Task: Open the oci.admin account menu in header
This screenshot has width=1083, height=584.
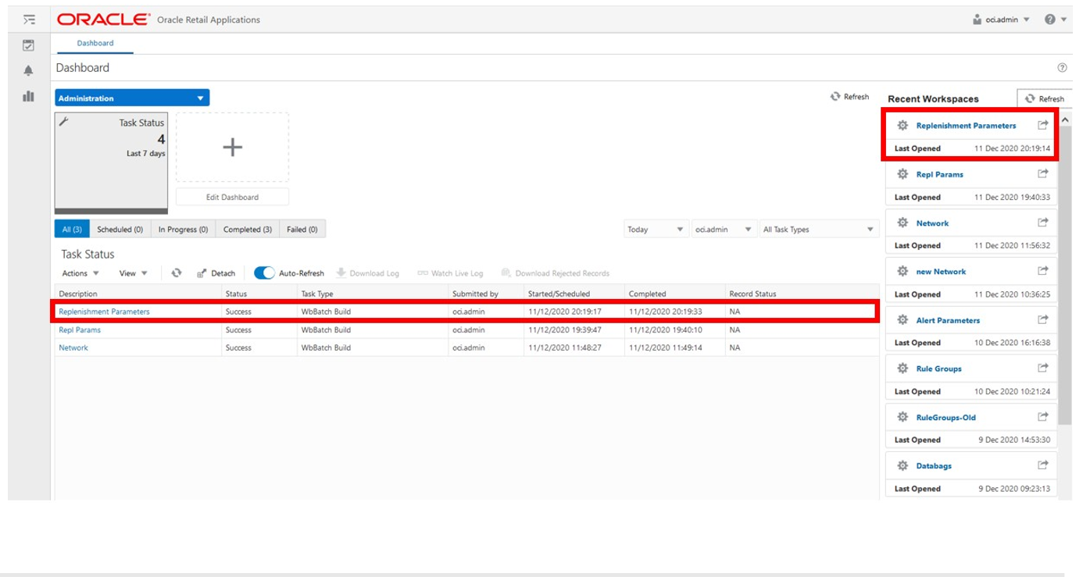Action: pos(1001,20)
